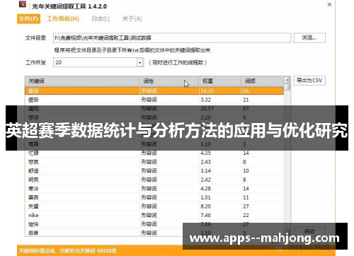Image resolution: width=354 pixels, height=256 pixels.
Task: Click 形容词 cell in the nike row
Action: tap(149, 215)
